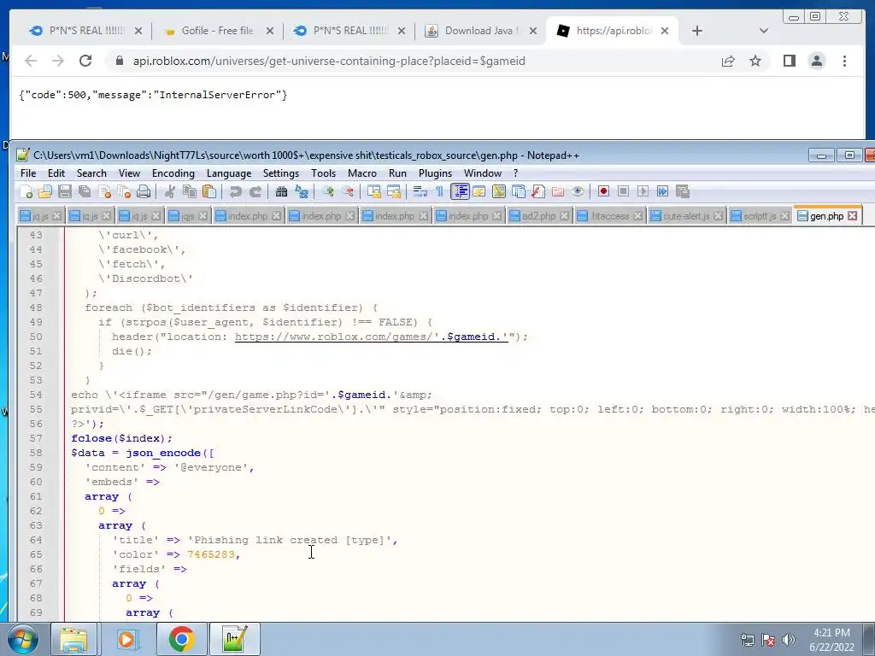The width and height of the screenshot is (875, 656).
Task: Undo last edit with Undo arrow
Action: click(235, 192)
